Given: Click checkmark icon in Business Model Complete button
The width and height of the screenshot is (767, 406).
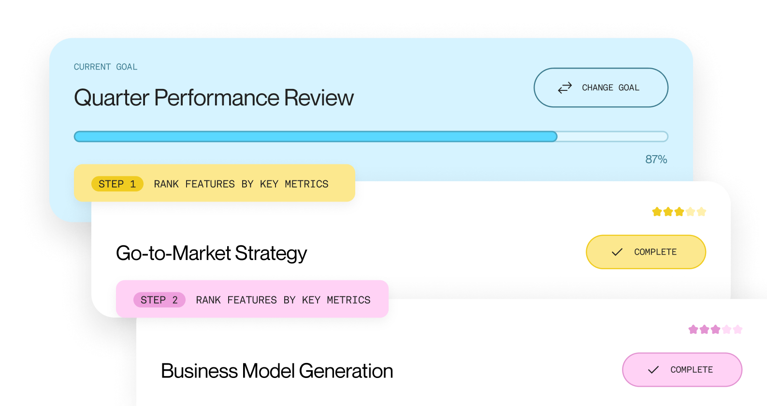Looking at the screenshot, I should pyautogui.click(x=653, y=370).
